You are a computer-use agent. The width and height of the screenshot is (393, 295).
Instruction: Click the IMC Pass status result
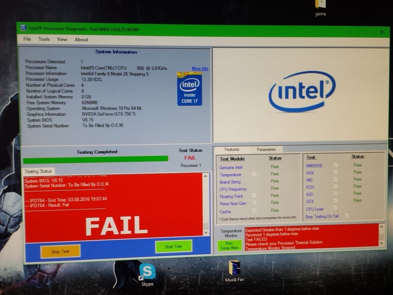(357, 179)
